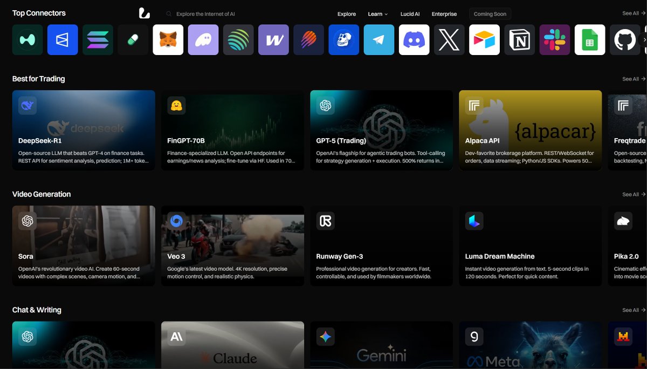The width and height of the screenshot is (647, 369).
Task: See All in Video Generation
Action: tap(634, 194)
